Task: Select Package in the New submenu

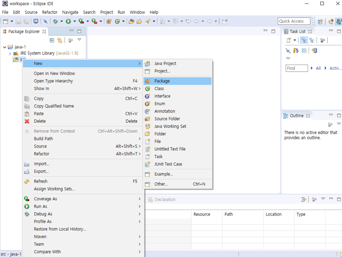Action: click(178, 81)
